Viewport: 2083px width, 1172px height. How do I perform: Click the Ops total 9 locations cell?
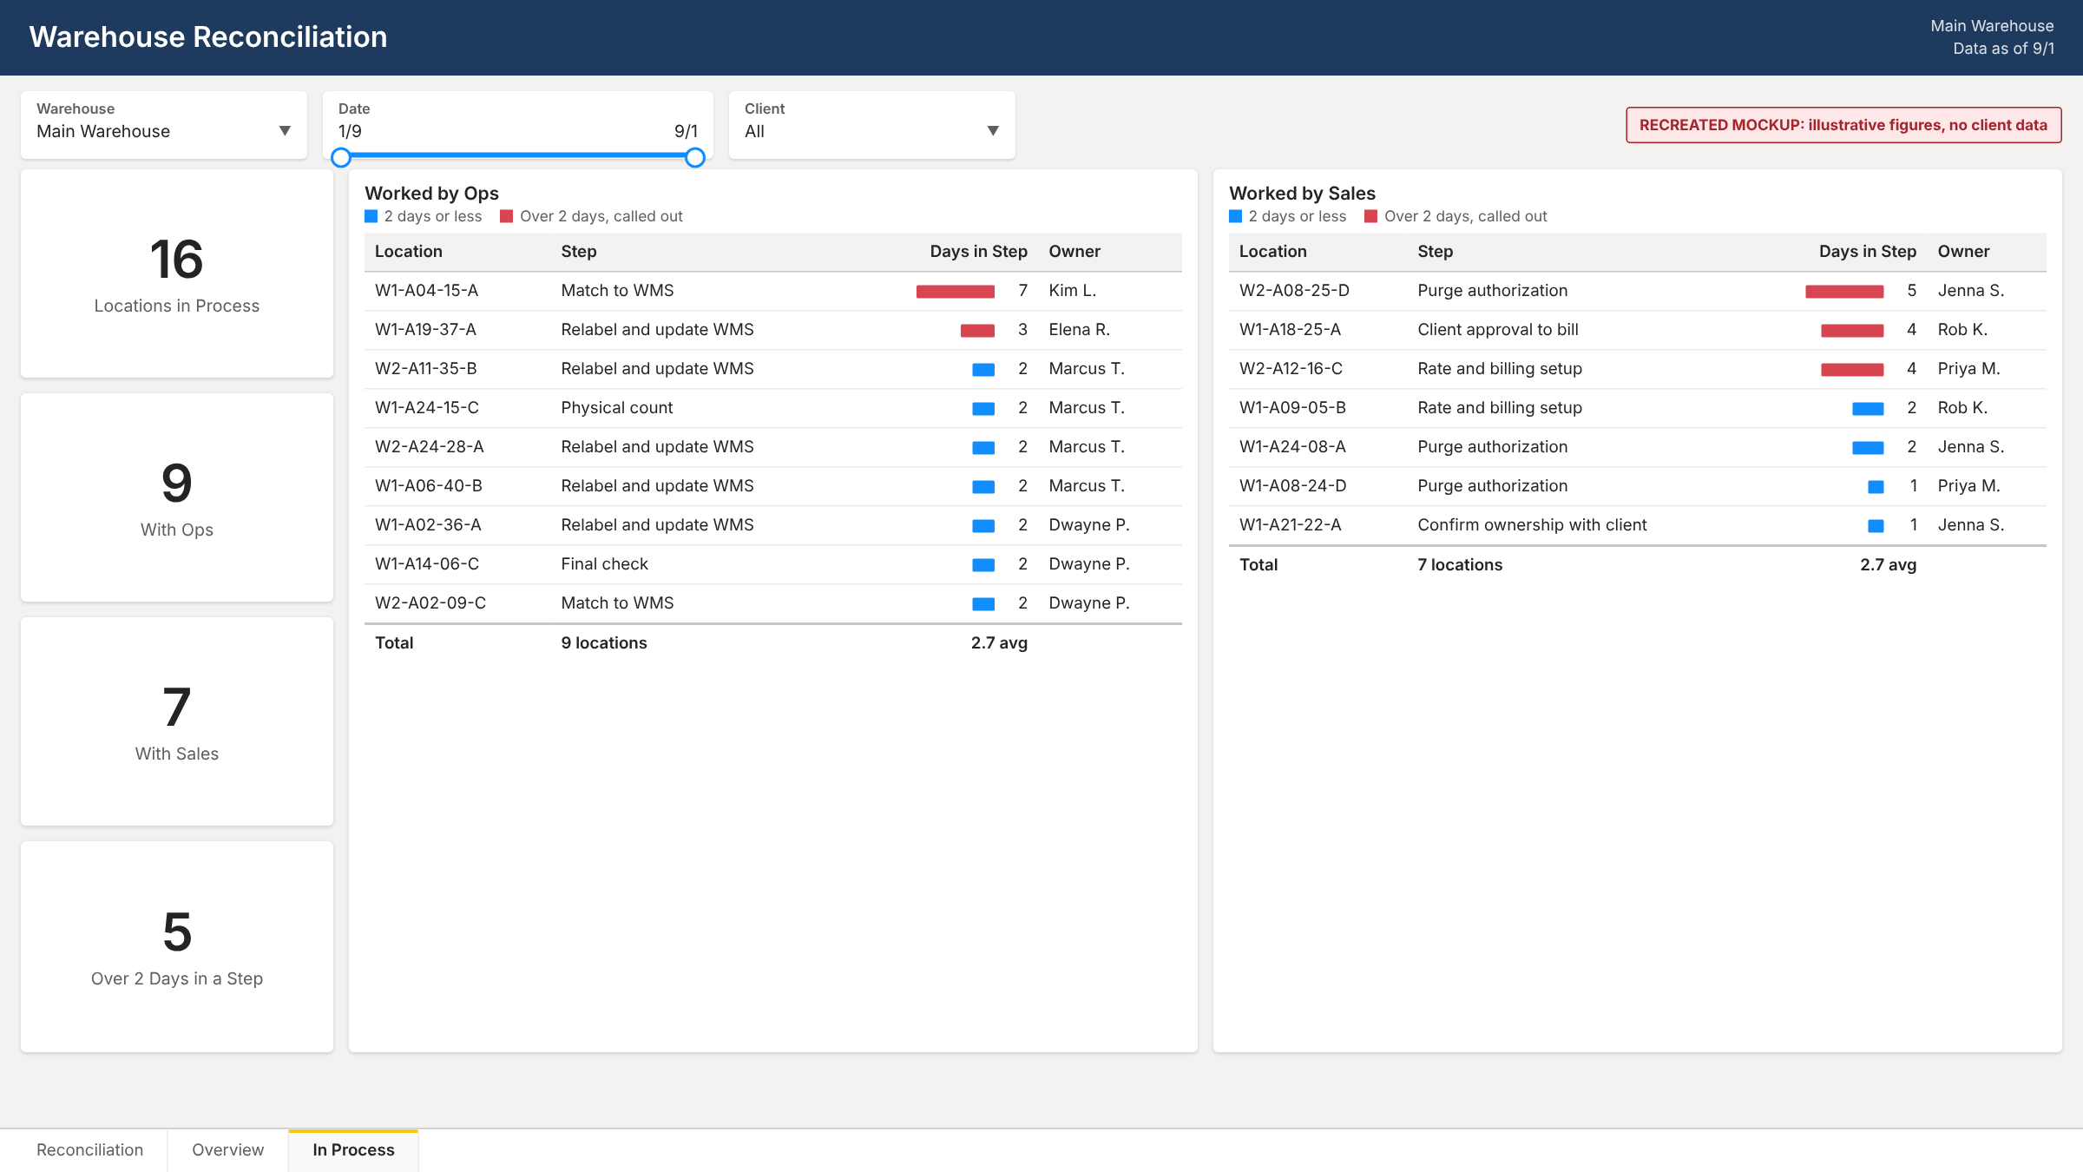point(604,642)
